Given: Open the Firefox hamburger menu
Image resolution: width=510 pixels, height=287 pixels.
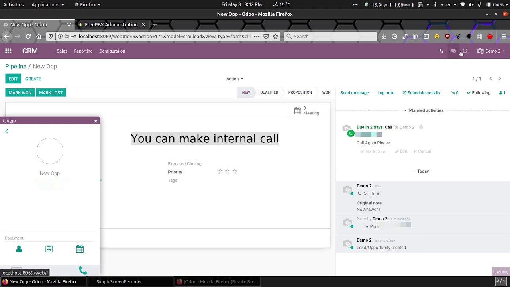Looking at the screenshot, I should (504, 36).
